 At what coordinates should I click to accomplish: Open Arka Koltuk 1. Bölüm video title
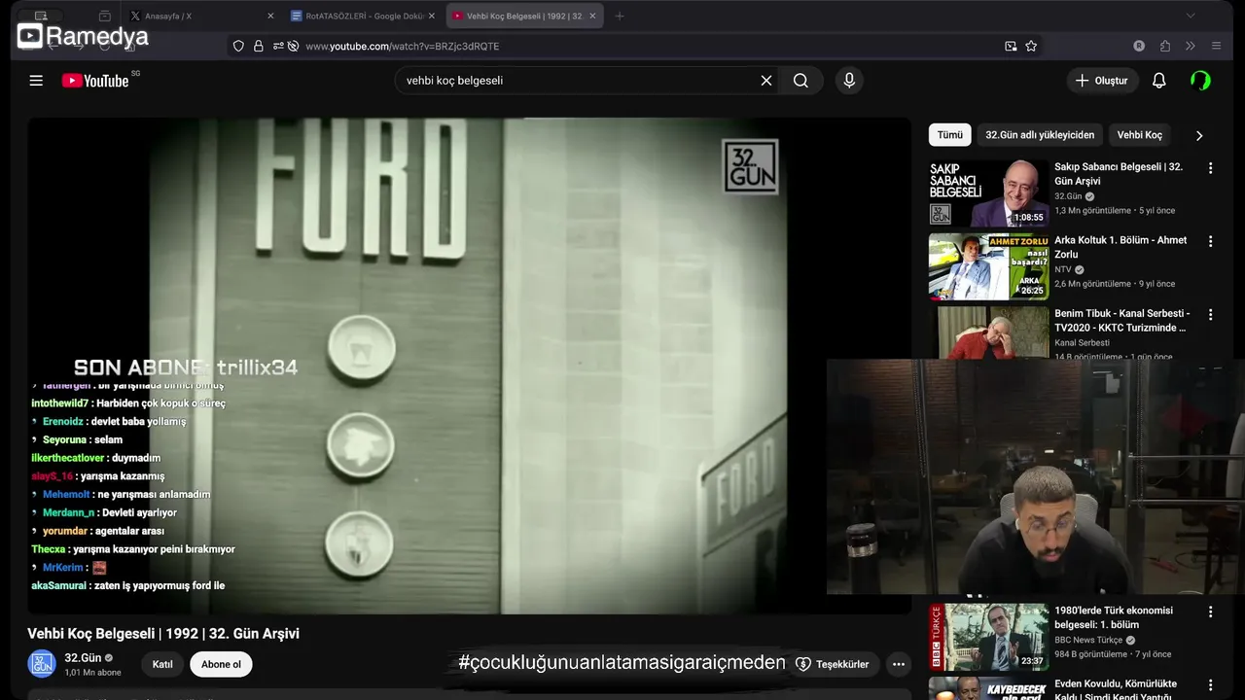click(1120, 247)
